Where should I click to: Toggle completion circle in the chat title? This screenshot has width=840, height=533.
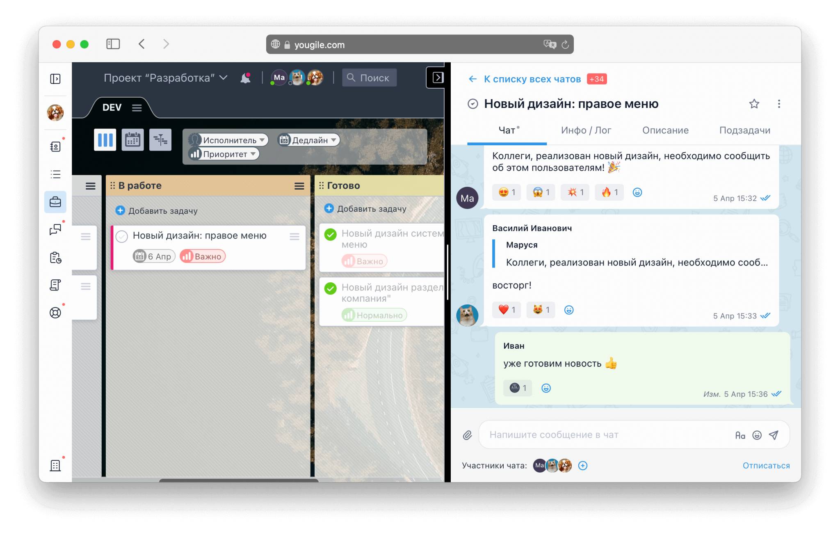pyautogui.click(x=472, y=104)
